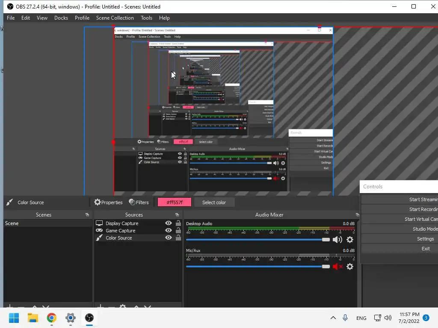Open the Settings gear app on taskbar
The image size is (438, 328).
click(71, 318)
